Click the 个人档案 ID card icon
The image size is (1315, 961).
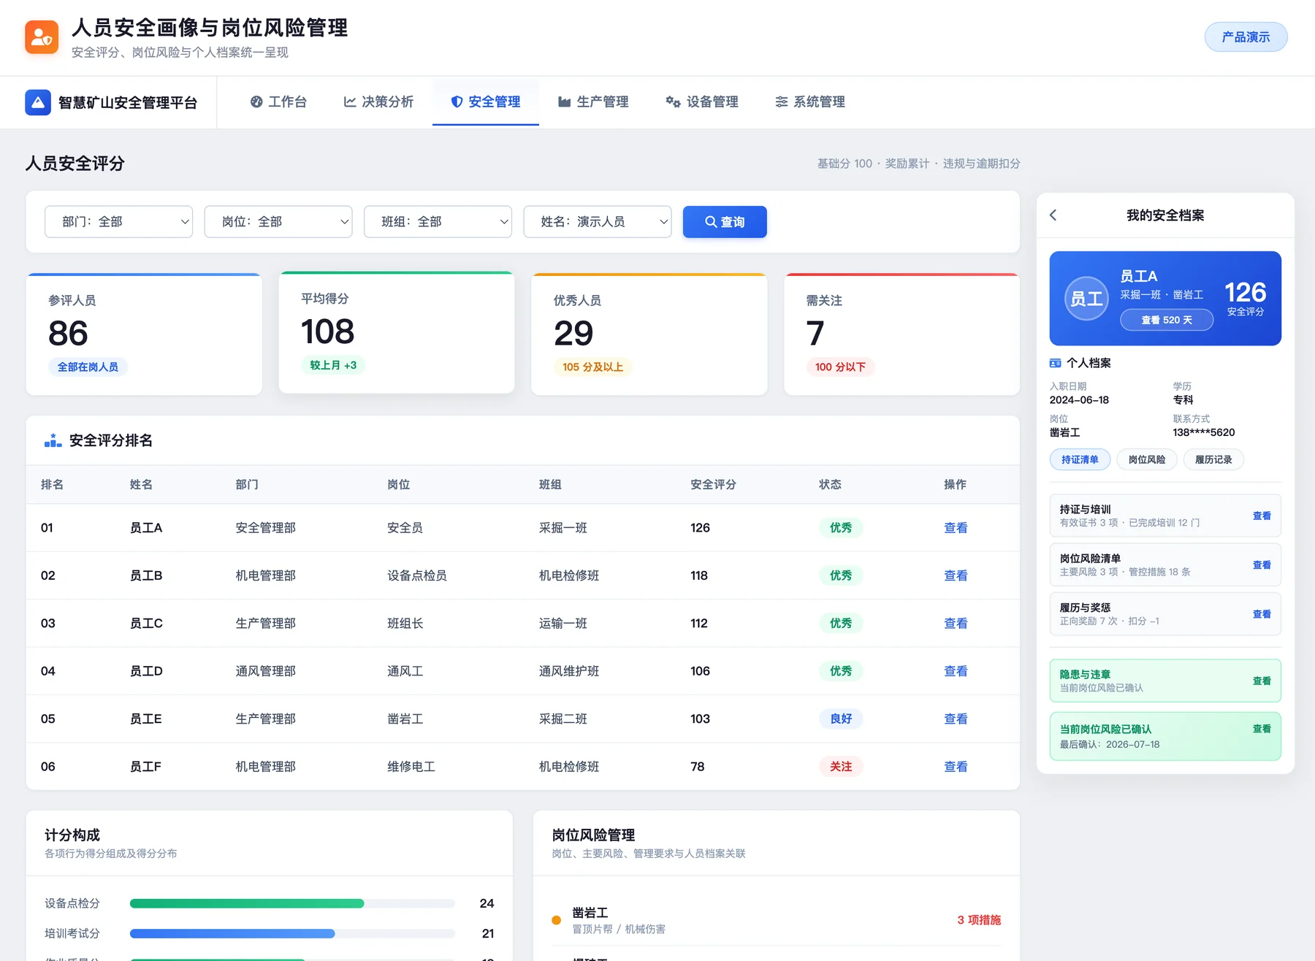pos(1055,363)
